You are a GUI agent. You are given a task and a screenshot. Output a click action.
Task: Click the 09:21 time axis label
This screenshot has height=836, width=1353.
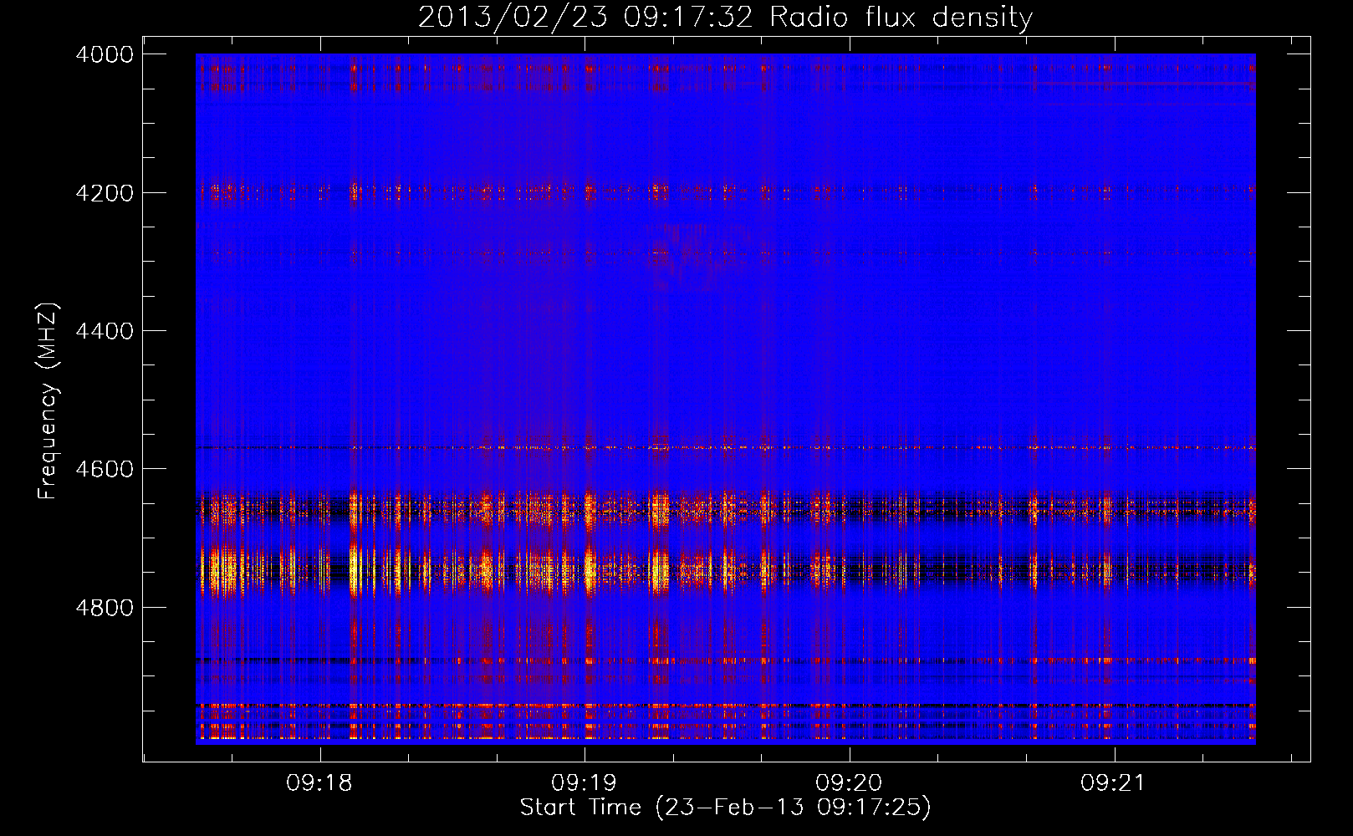coord(1113,783)
